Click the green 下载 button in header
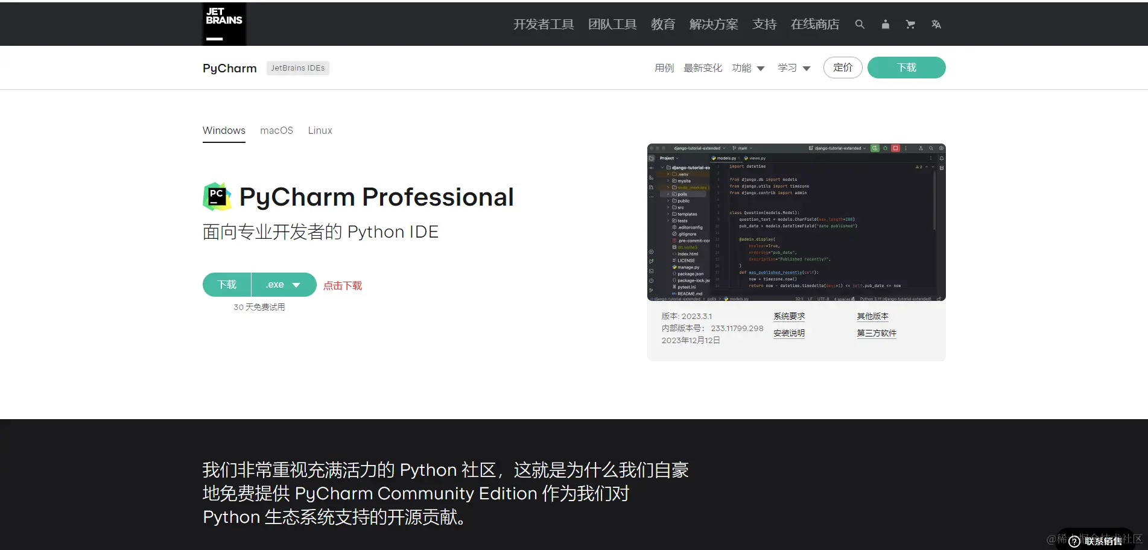1148x550 pixels. [906, 68]
